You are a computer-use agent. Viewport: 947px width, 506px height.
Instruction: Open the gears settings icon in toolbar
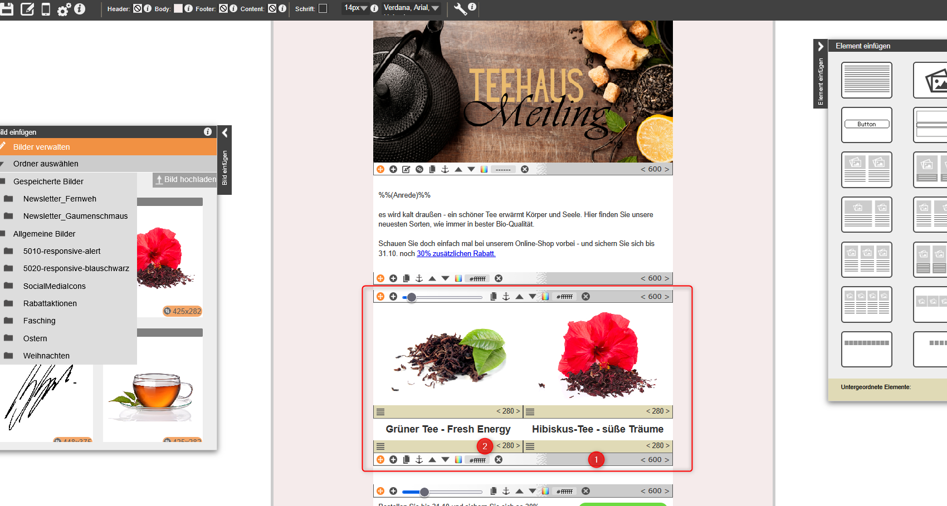tap(64, 9)
